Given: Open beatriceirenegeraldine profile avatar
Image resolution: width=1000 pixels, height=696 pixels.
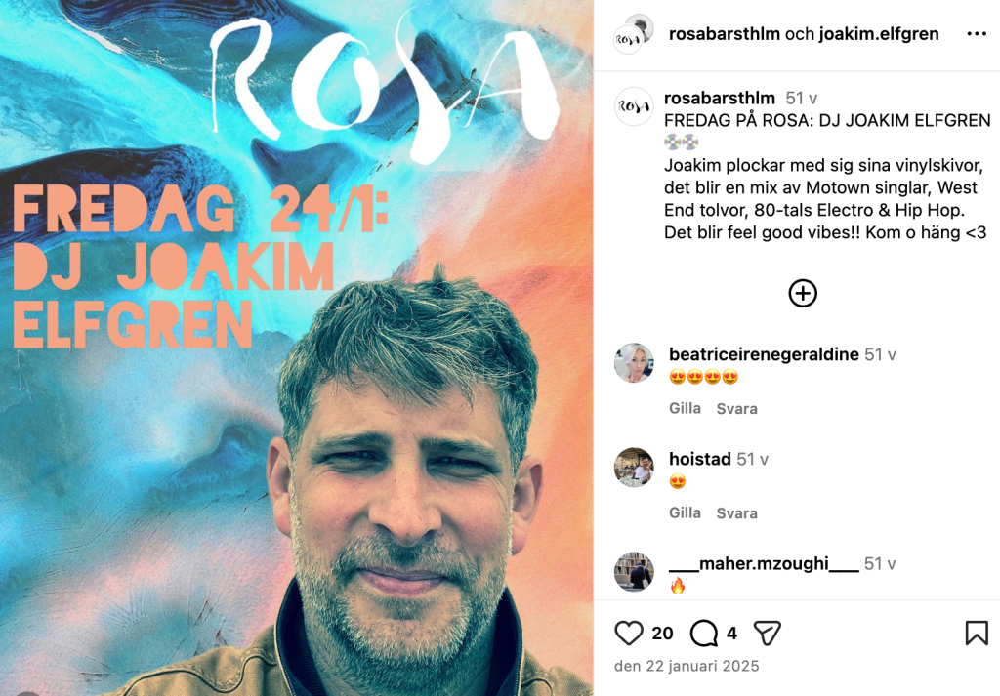Looking at the screenshot, I should 634,363.
